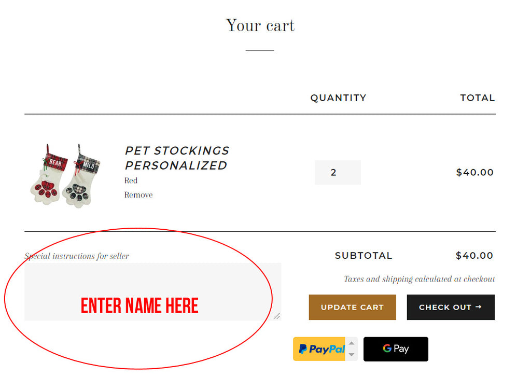This screenshot has height=390, width=531.
Task: Click the down arrow beside PayPal
Action: (x=352, y=355)
